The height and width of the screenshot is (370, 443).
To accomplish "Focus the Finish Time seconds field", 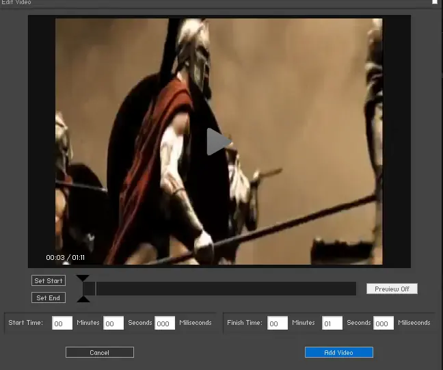I will coord(332,323).
